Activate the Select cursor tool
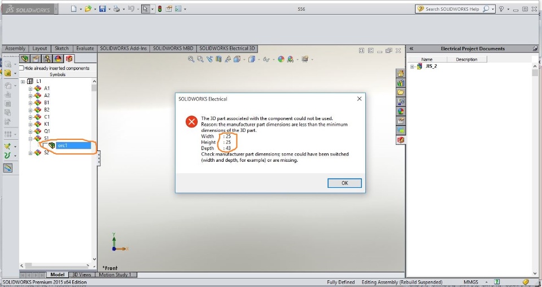 click(146, 9)
